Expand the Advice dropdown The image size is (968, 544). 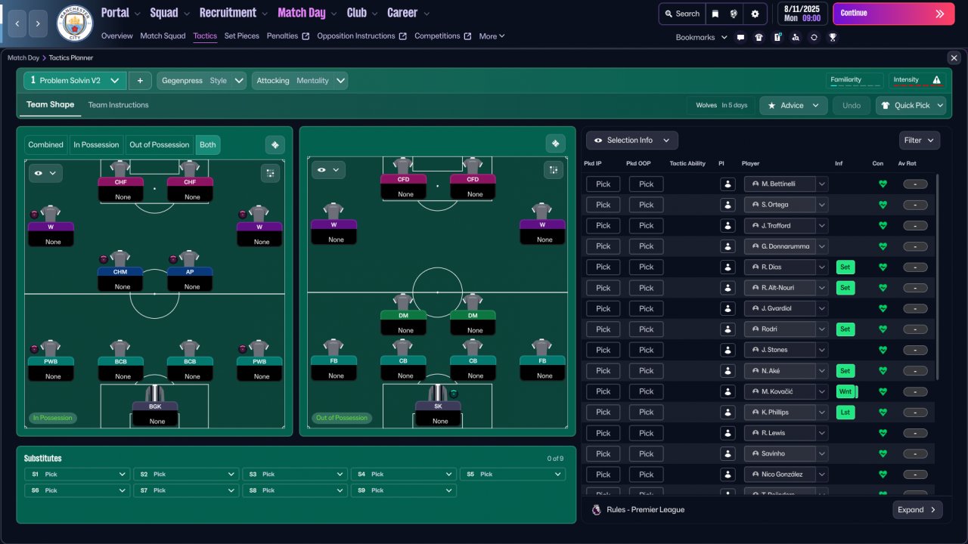pyautogui.click(x=793, y=106)
